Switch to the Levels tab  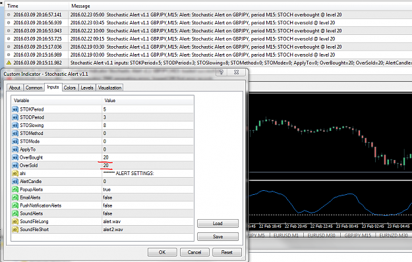[x=87, y=88]
